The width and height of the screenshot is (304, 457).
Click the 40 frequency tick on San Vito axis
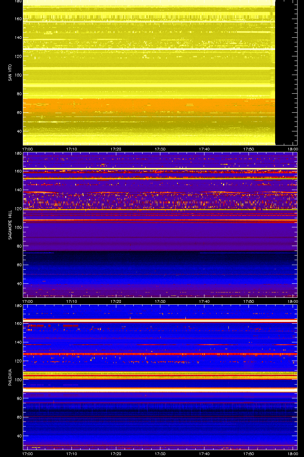pyautogui.click(x=19, y=131)
